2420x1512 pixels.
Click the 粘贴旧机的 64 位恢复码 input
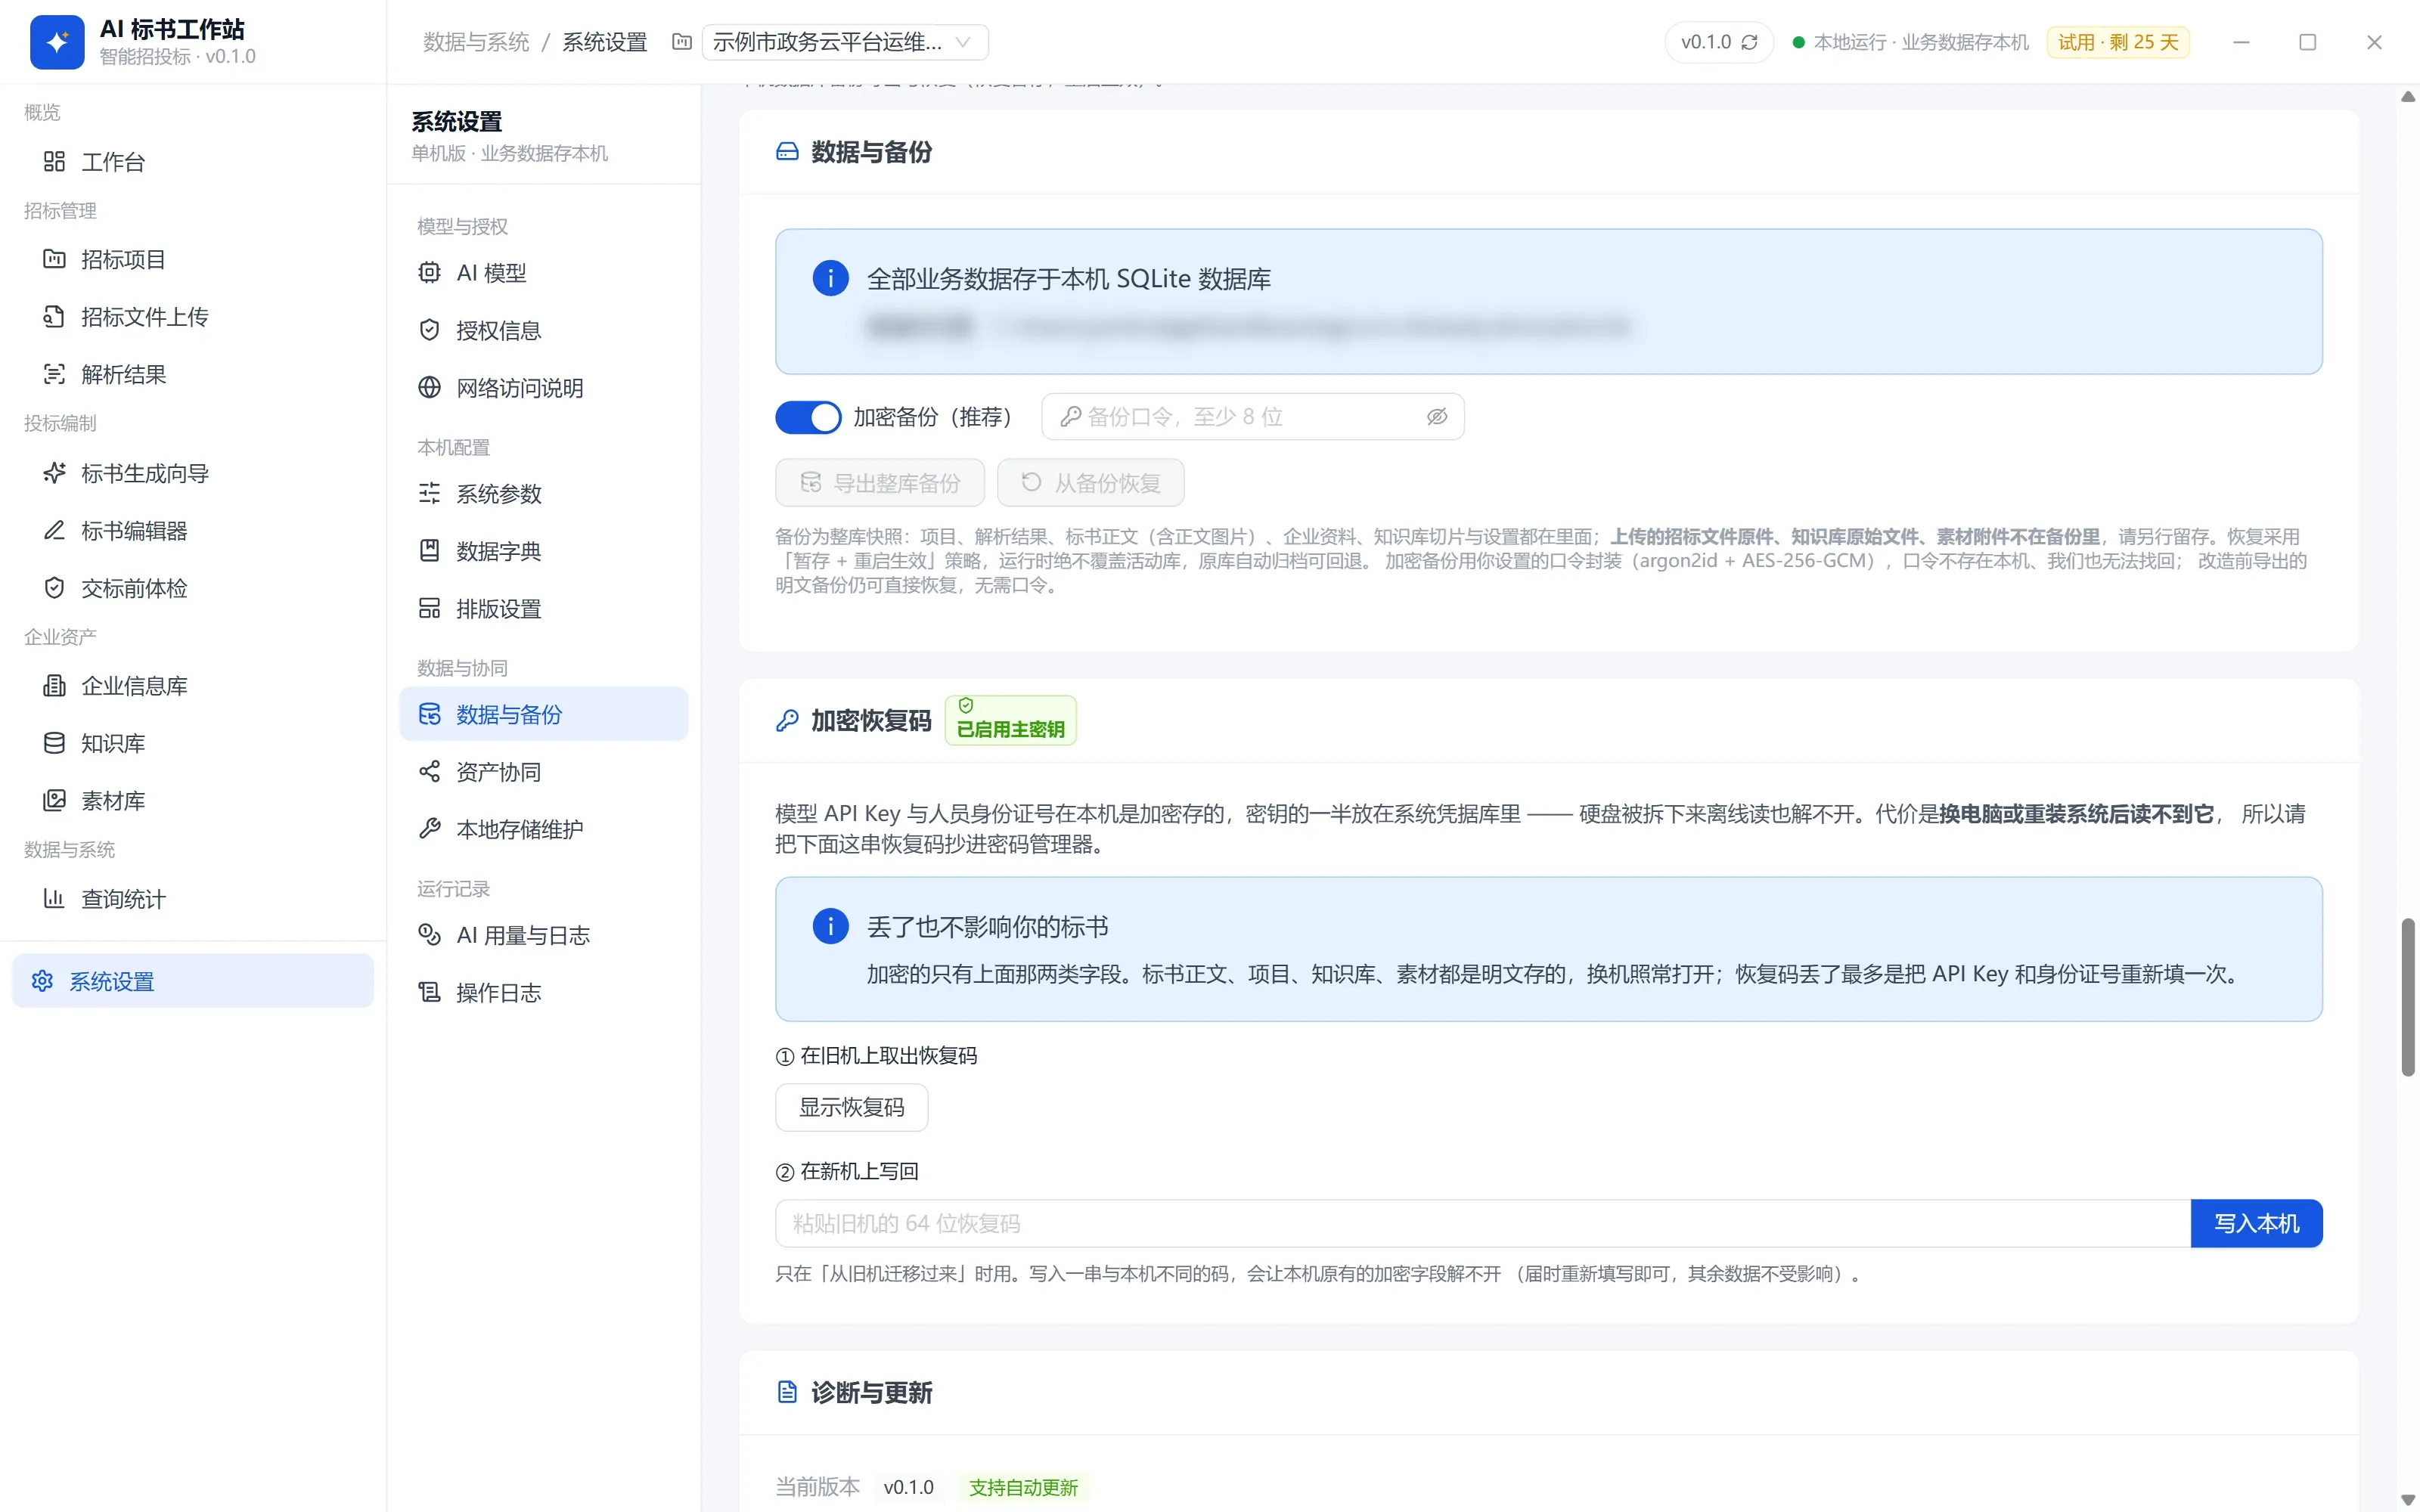tap(1482, 1223)
